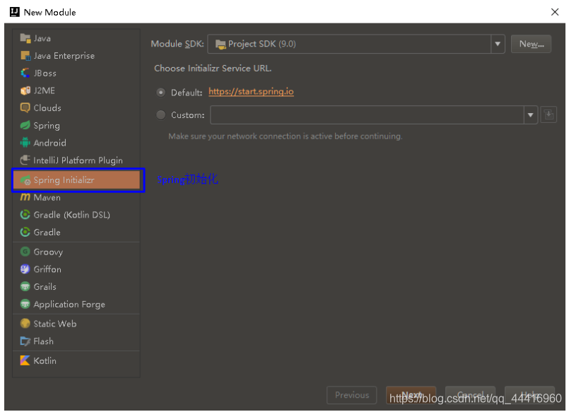Screen dimensions: 569x412
Task: Choose Java Enterprise module type
Action: (76, 56)
